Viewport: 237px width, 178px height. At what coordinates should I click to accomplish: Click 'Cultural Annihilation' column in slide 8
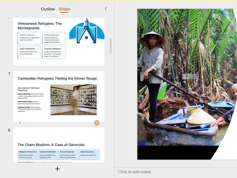pyautogui.click(x=48, y=155)
